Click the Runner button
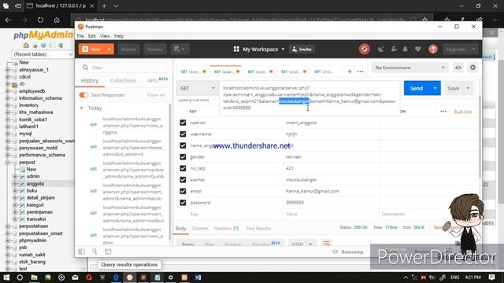This screenshot has width=504, height=283. tap(154, 49)
